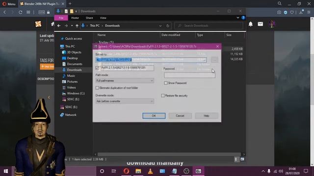Open site notifications bell icon
The image size is (314, 176).
(251, 24)
